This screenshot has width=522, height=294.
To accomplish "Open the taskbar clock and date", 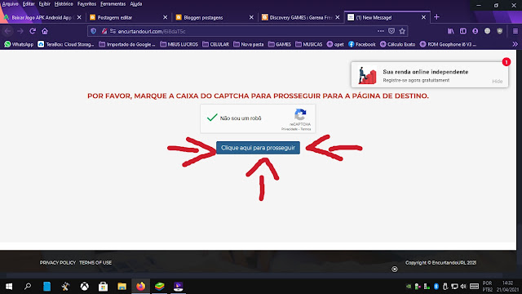I will [x=507, y=287].
